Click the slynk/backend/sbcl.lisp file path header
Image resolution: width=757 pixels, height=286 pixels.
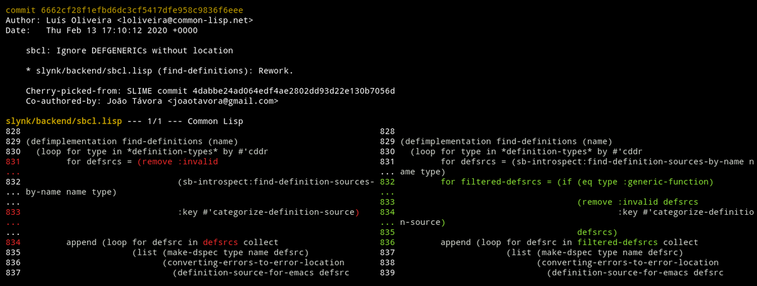pyautogui.click(x=63, y=121)
